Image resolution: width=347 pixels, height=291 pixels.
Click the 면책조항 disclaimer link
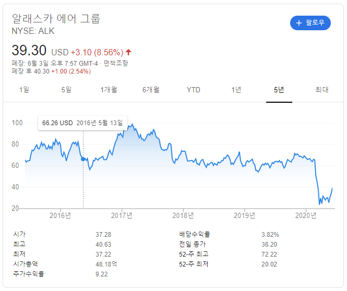coord(116,63)
